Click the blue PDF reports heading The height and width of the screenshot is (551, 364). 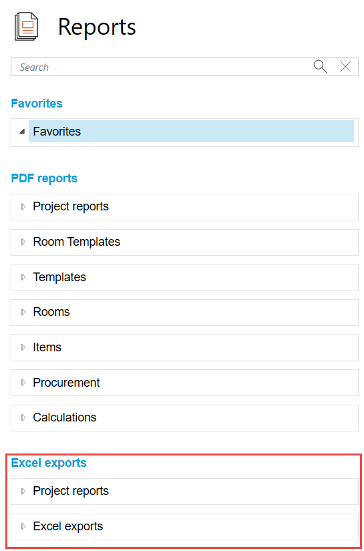coord(44,178)
